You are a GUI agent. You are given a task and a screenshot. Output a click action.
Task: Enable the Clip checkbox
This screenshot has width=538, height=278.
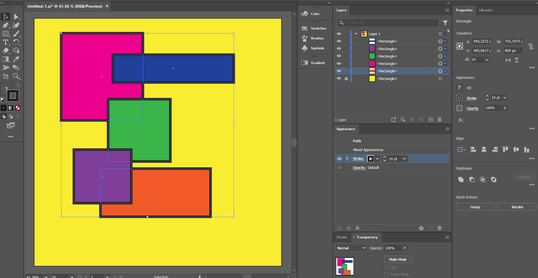pos(386,267)
